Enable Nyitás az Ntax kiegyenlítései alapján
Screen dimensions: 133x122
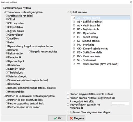coord(68,112)
